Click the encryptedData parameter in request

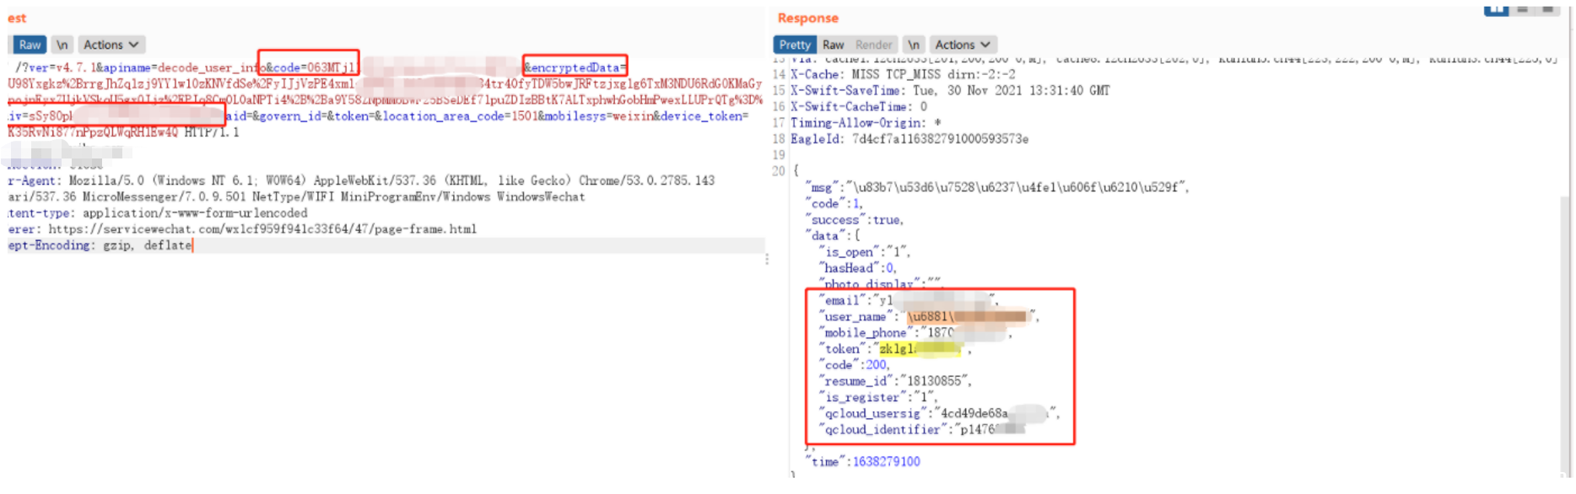(x=575, y=67)
